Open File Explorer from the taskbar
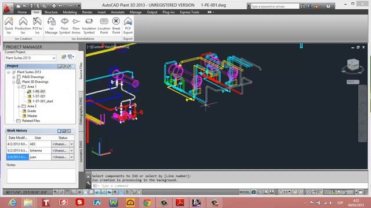 (x=28, y=202)
